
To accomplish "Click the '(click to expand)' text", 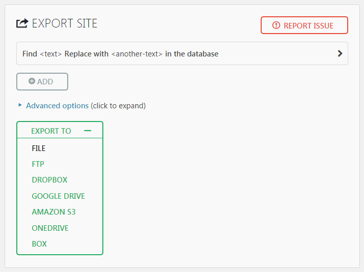I will point(118,106).
